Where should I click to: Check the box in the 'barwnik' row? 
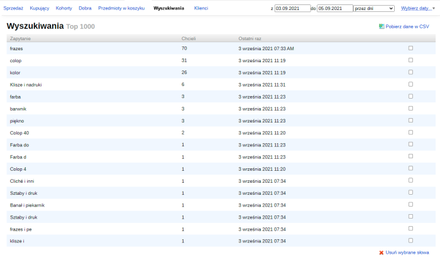click(410, 108)
